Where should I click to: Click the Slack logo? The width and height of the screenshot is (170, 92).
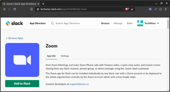click(14, 23)
